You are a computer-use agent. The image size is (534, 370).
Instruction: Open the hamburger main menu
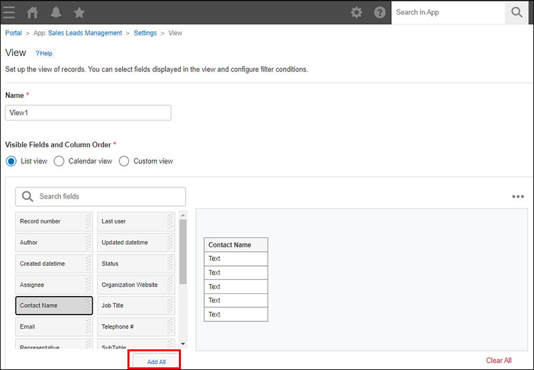9,12
